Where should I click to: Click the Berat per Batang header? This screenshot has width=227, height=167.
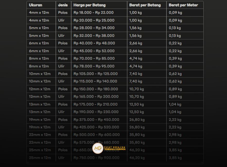[145, 5]
